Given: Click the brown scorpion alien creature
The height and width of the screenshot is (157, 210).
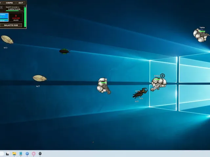Looking at the screenshot, I should [x=140, y=93].
